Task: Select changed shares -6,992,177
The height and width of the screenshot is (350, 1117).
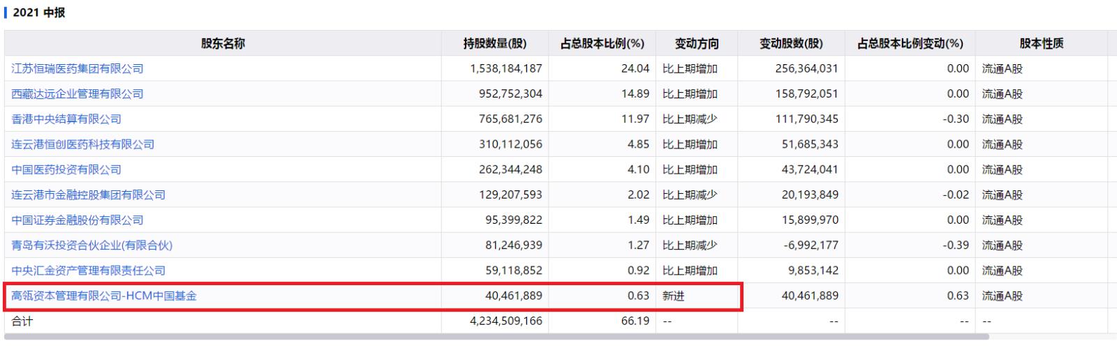Action: pos(811,245)
